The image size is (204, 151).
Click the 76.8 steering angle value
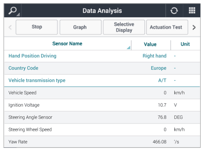coord(162,117)
